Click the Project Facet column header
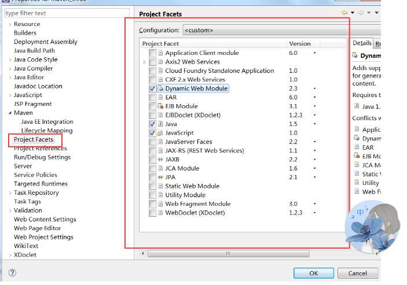 click(x=213, y=43)
